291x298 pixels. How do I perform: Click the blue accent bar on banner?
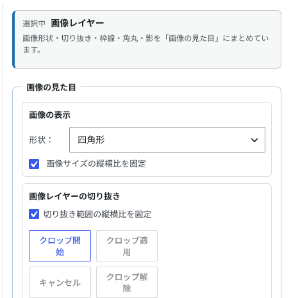13,39
